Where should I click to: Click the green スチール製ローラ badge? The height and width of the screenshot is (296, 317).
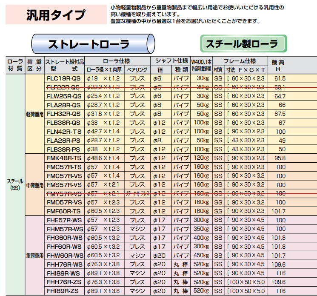243,44
